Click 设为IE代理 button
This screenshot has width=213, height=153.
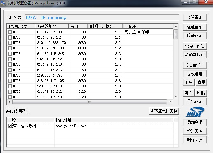click(195, 46)
